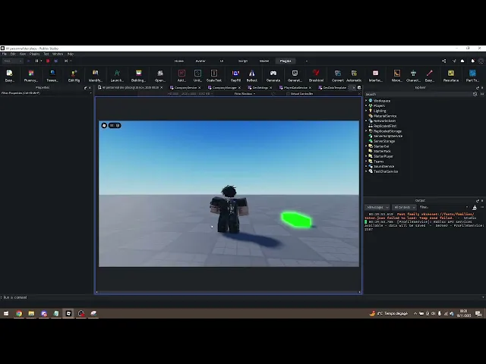Click the Unit plugin icon

click(x=197, y=76)
